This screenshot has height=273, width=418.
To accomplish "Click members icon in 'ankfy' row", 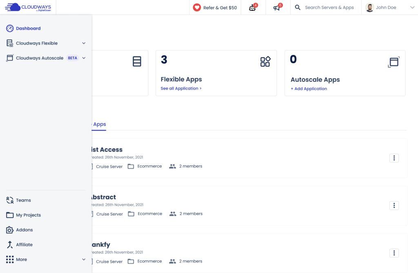I will (x=173, y=261).
